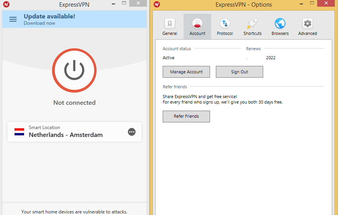The width and height of the screenshot is (338, 215).
Task: Click the Browsers tab label
Action: (280, 33)
